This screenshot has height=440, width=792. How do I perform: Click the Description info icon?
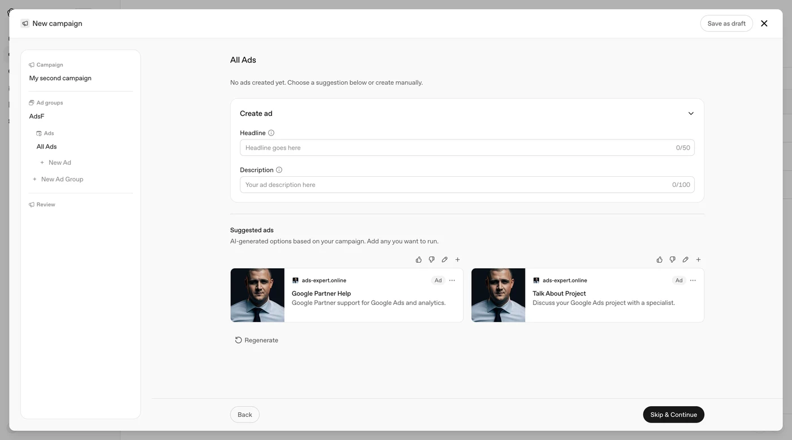pos(279,170)
